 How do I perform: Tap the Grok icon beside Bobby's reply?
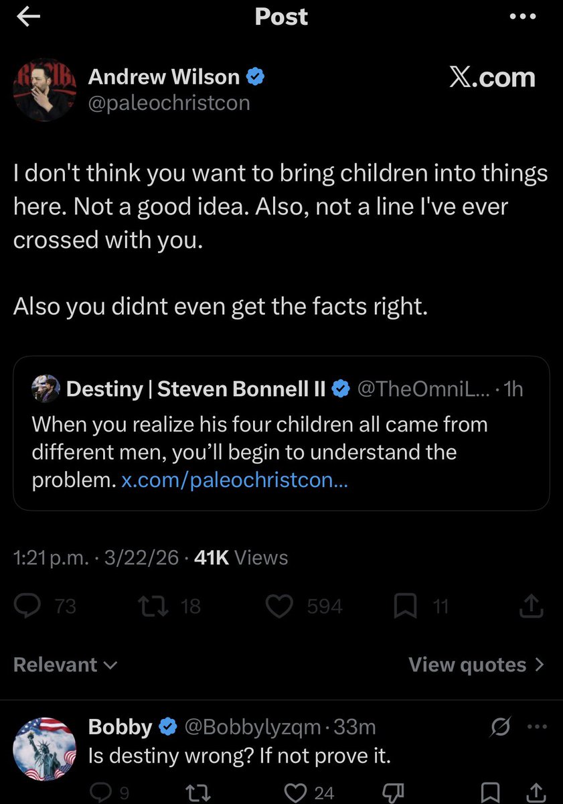pyautogui.click(x=503, y=727)
